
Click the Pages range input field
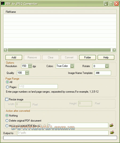pos(38,86)
